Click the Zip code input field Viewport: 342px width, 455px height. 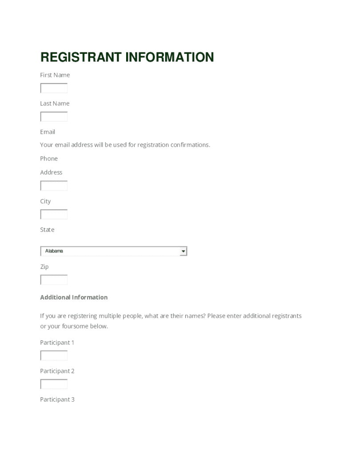coord(54,280)
